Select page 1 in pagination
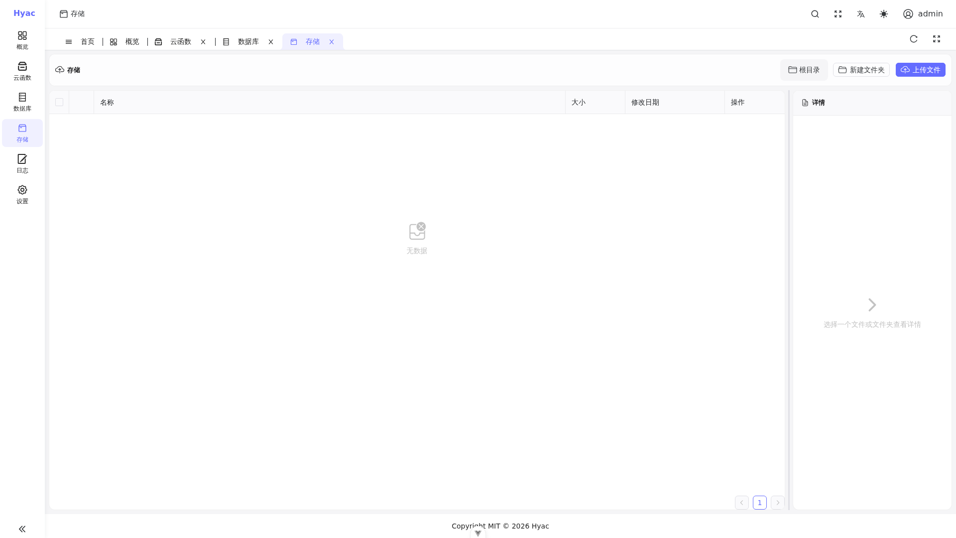The height and width of the screenshot is (538, 956). 760,503
